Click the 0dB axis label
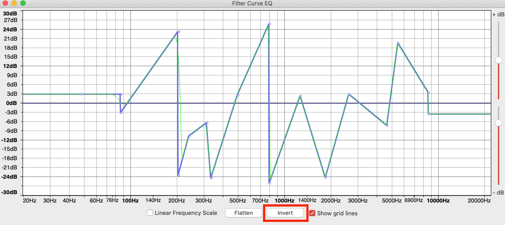Screen dimensions: 505x225 click(11, 103)
